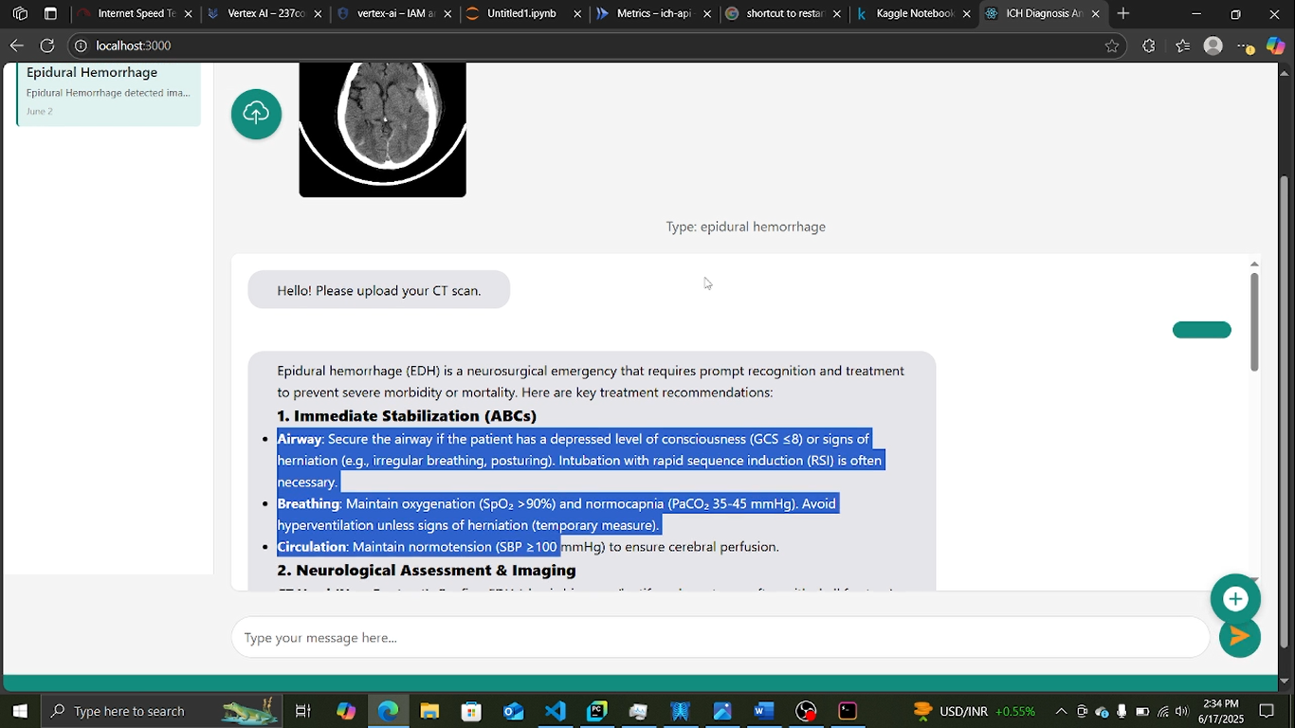The height and width of the screenshot is (728, 1295).
Task: Open Visual Studio Code from the taskbar
Action: pos(556,711)
